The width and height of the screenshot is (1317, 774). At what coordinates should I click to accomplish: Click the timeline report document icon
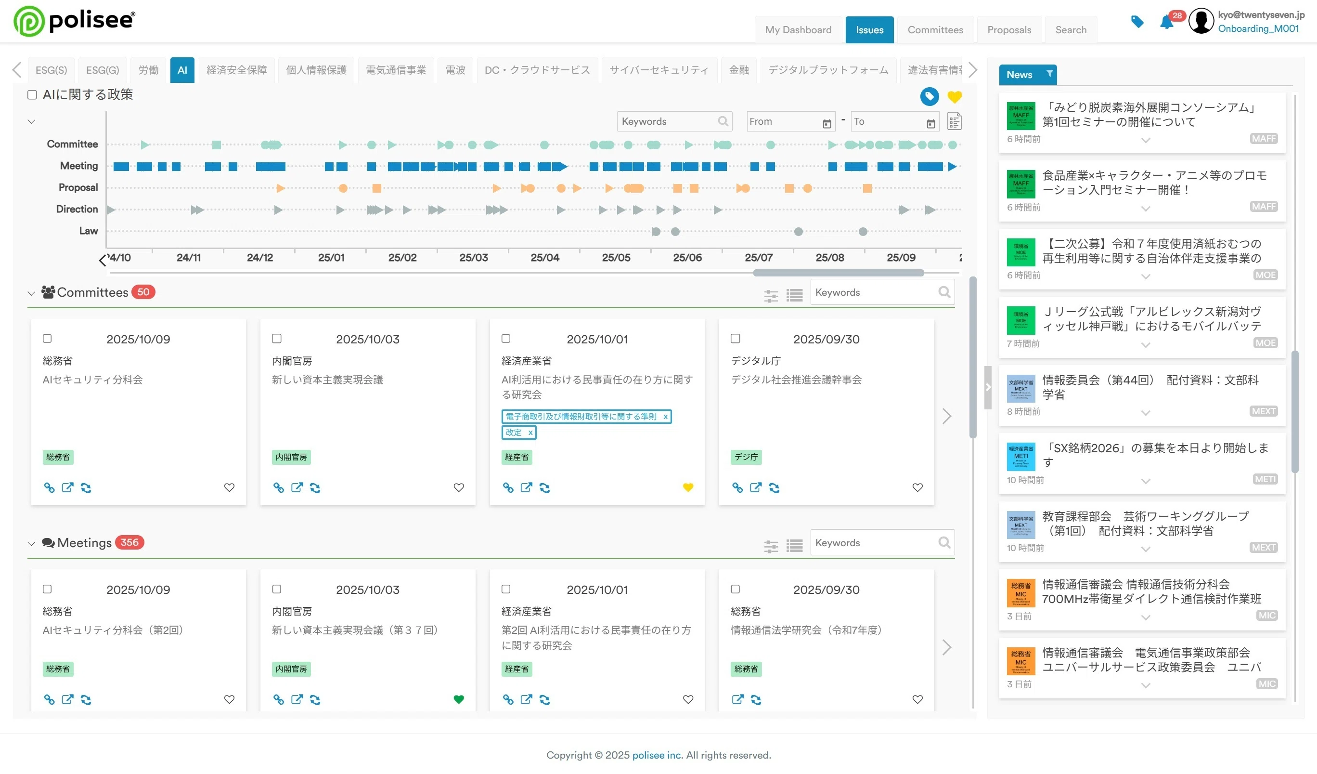click(x=954, y=121)
